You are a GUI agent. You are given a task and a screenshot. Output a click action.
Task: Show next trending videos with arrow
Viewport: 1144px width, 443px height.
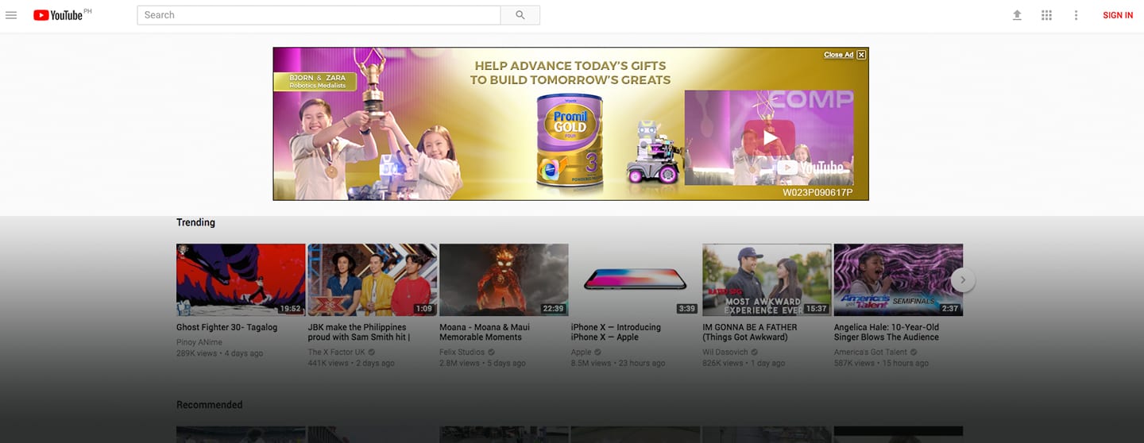(x=963, y=279)
